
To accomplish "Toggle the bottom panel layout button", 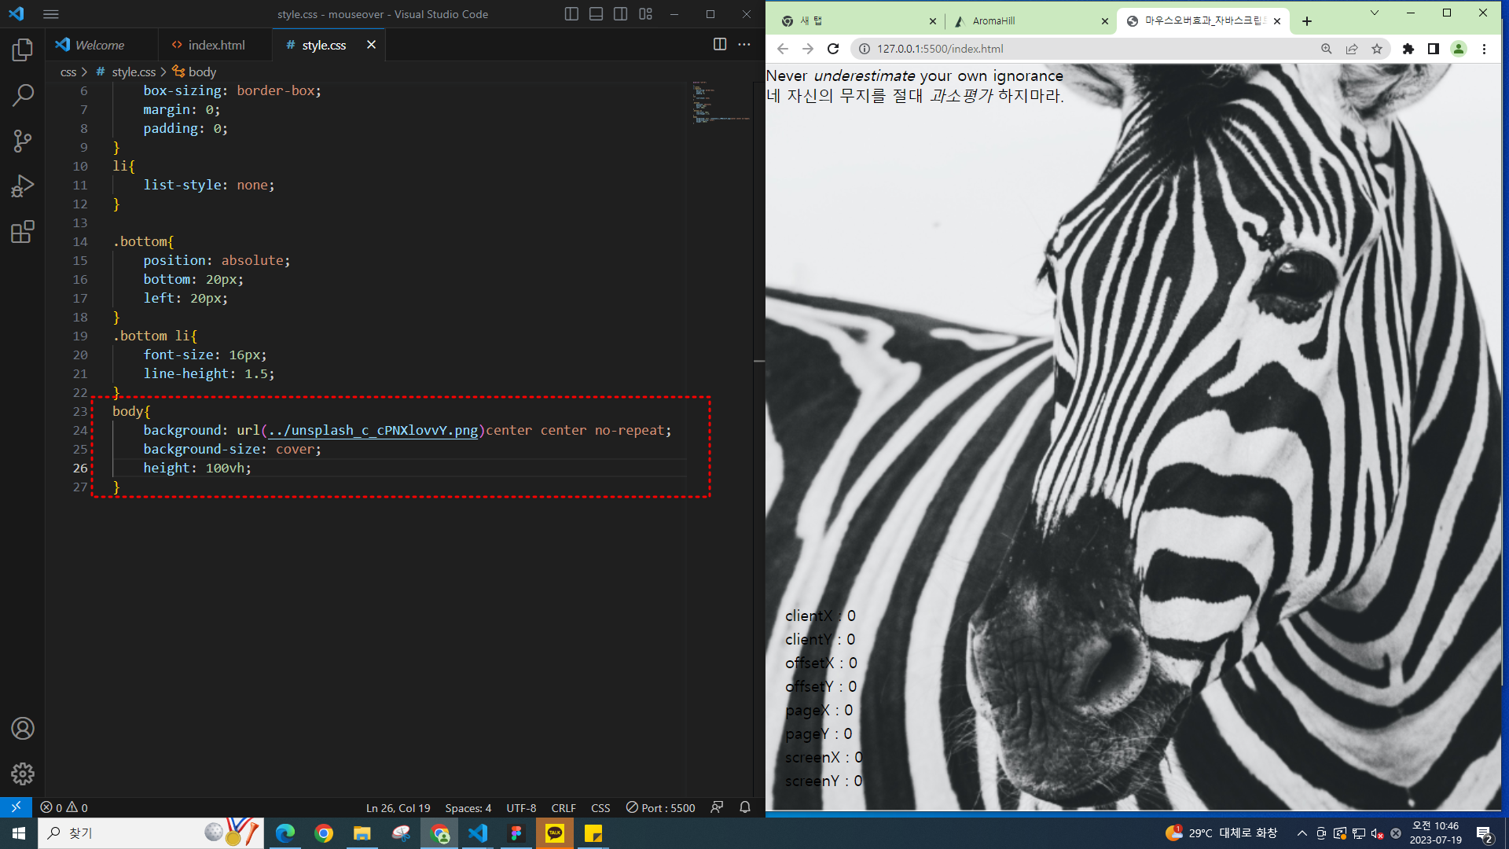I will 596,14.
